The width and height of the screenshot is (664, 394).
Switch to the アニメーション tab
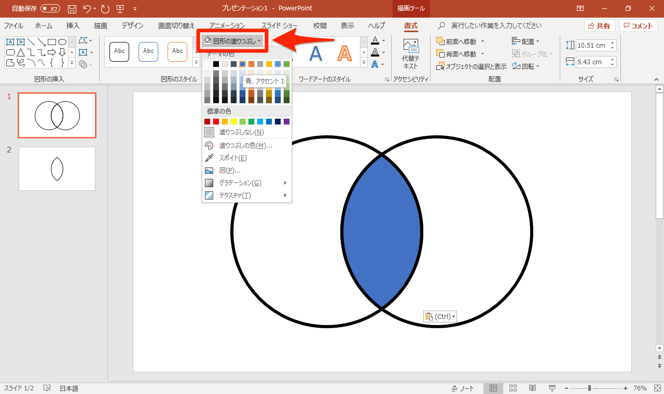coord(227,25)
